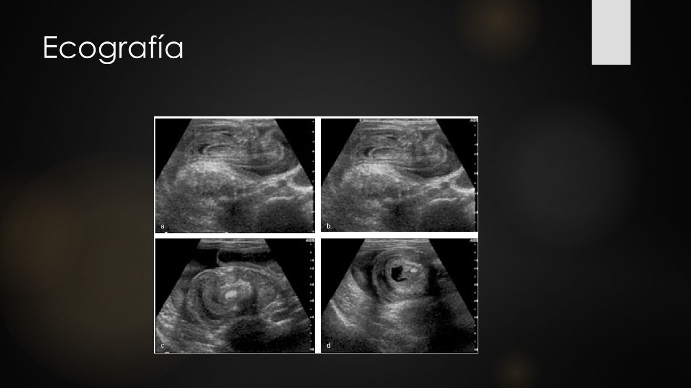Select ultrasound panel c

click(x=235, y=295)
